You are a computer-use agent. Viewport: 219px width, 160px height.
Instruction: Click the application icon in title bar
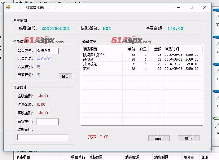coord(8,7)
